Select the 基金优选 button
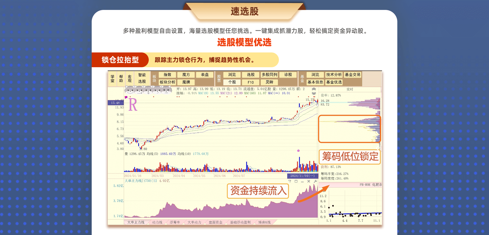Viewport: 489px width, 235px height. (x=334, y=82)
